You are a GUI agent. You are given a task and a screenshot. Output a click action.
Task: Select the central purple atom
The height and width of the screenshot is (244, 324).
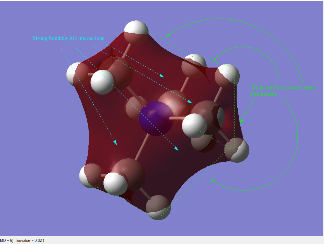tap(157, 119)
